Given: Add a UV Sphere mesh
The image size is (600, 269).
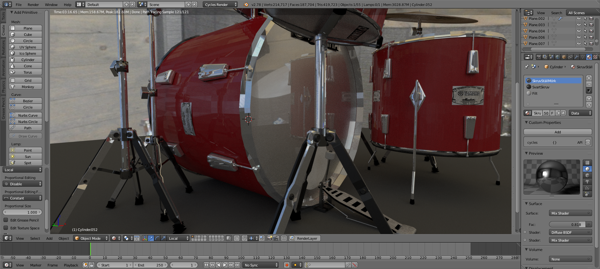Looking at the screenshot, I should click(25, 47).
